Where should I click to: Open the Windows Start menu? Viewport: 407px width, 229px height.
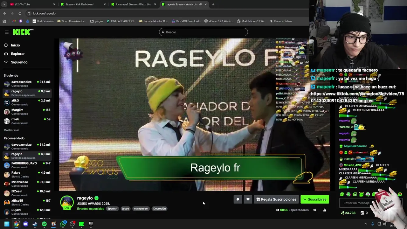(x=7, y=224)
